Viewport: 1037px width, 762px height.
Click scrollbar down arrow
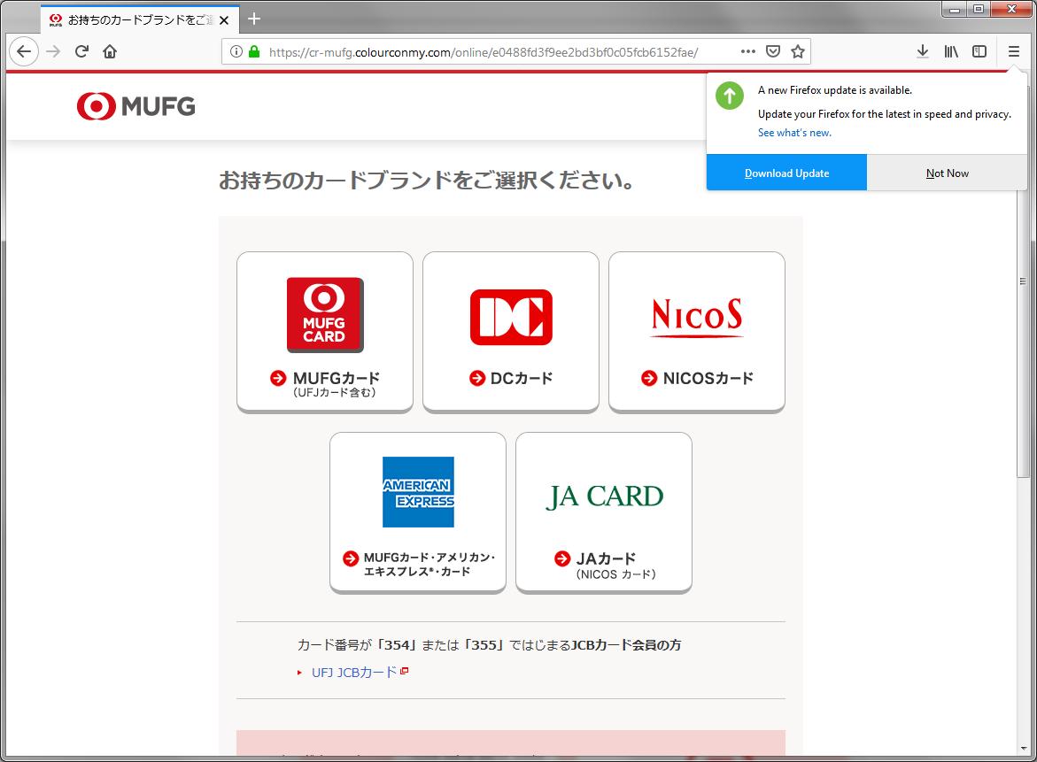click(x=1023, y=749)
